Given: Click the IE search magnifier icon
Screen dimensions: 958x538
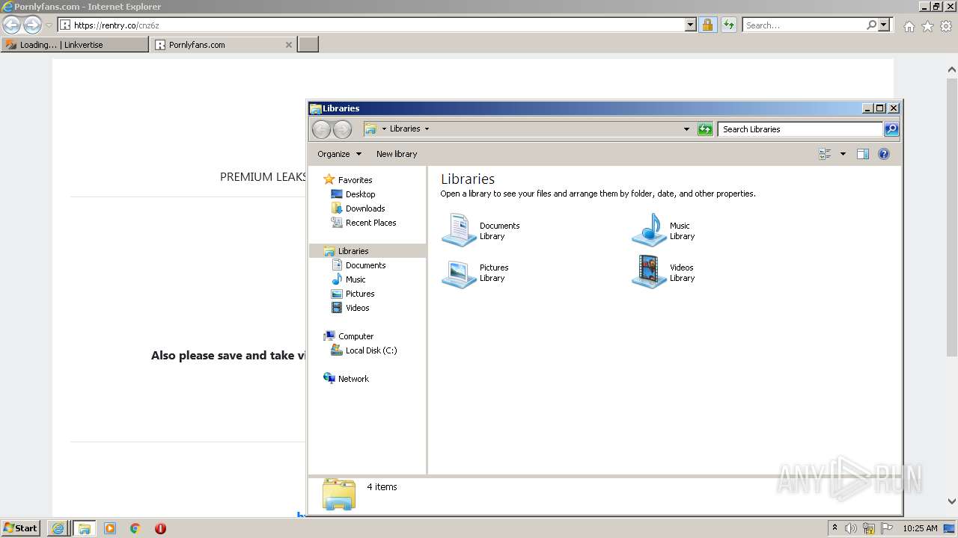Looking at the screenshot, I should pos(872,25).
